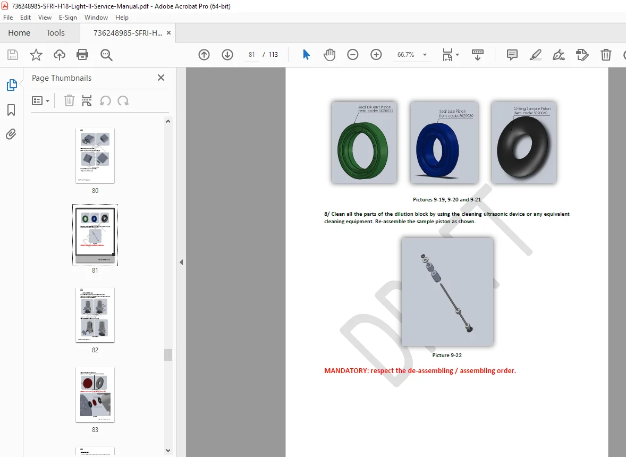Open the zoom level dropdown arrow

(x=425, y=55)
